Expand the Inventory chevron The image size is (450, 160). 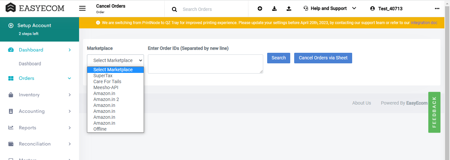[x=70, y=95]
